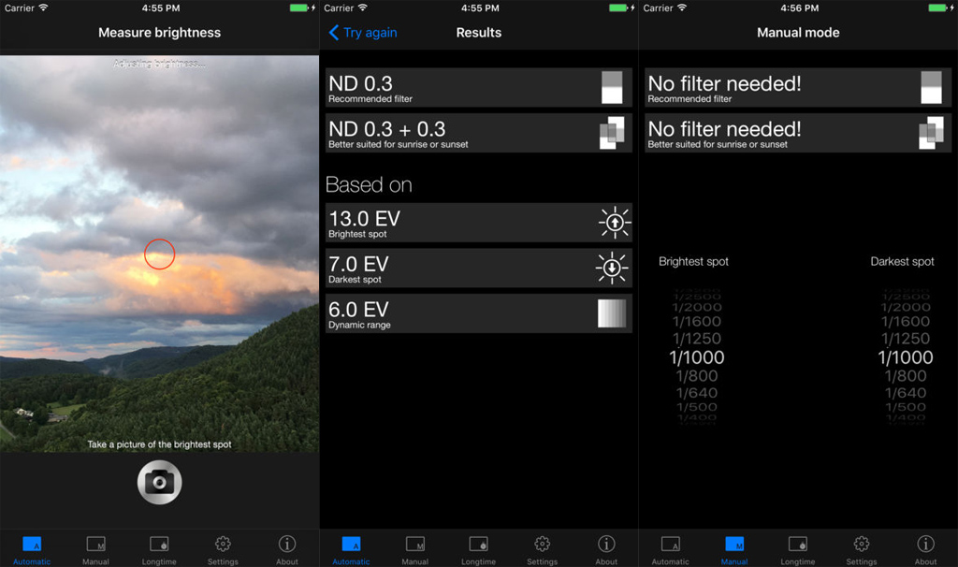The width and height of the screenshot is (958, 567).
Task: Tap Try again back link
Action: pyautogui.click(x=362, y=33)
